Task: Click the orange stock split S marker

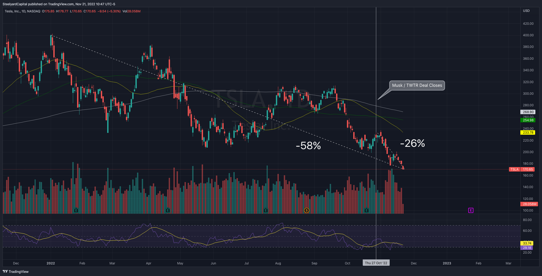Action: tap(306, 210)
